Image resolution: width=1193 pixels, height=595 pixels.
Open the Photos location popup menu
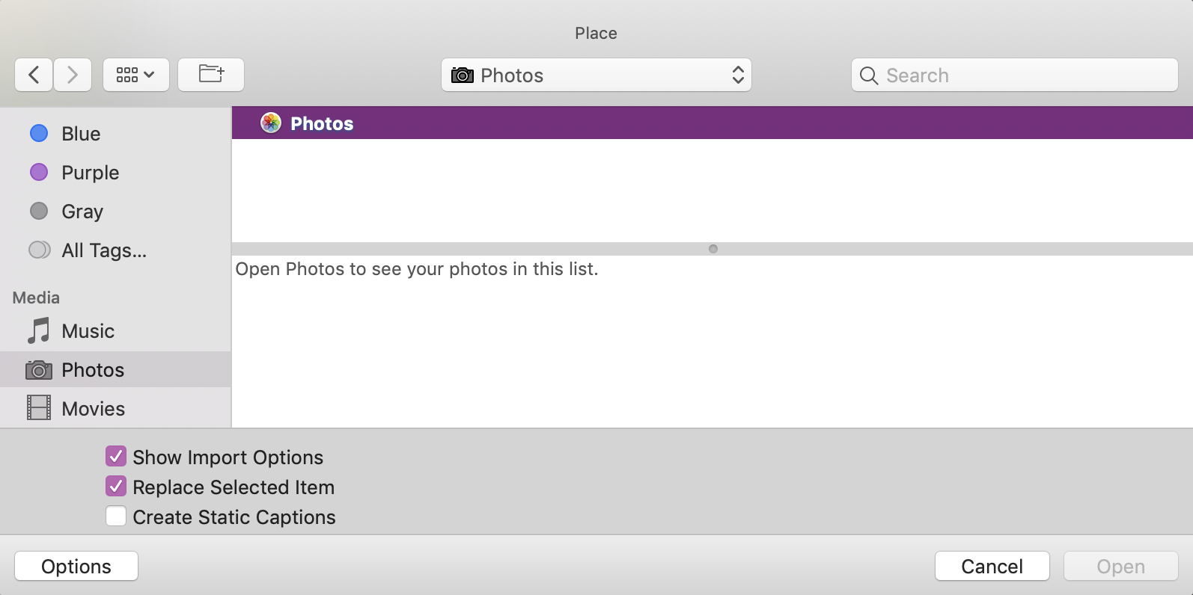[x=595, y=75]
